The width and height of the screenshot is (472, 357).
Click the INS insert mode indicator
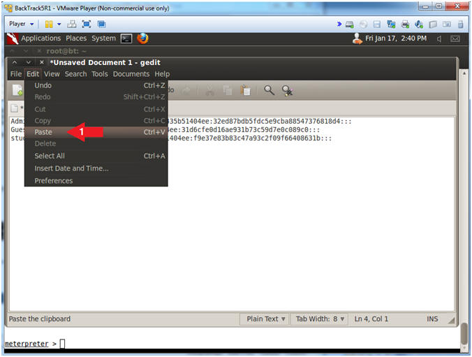point(432,319)
